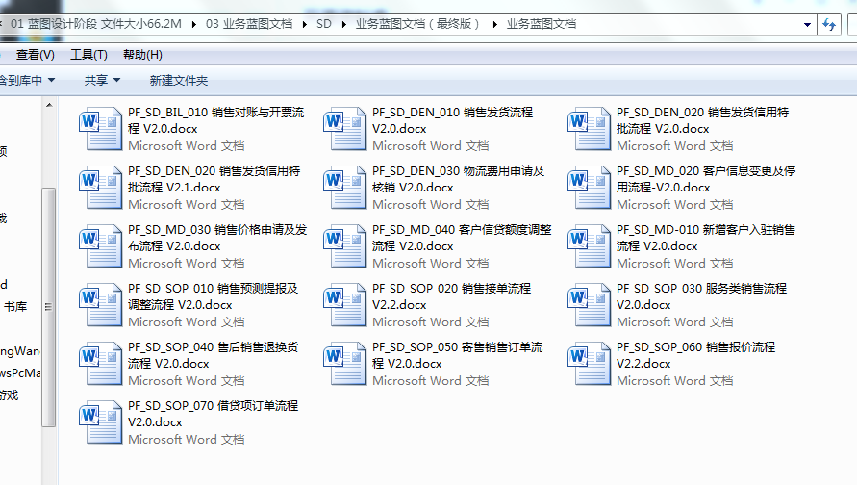Open the 工具(T) menu

click(x=88, y=55)
